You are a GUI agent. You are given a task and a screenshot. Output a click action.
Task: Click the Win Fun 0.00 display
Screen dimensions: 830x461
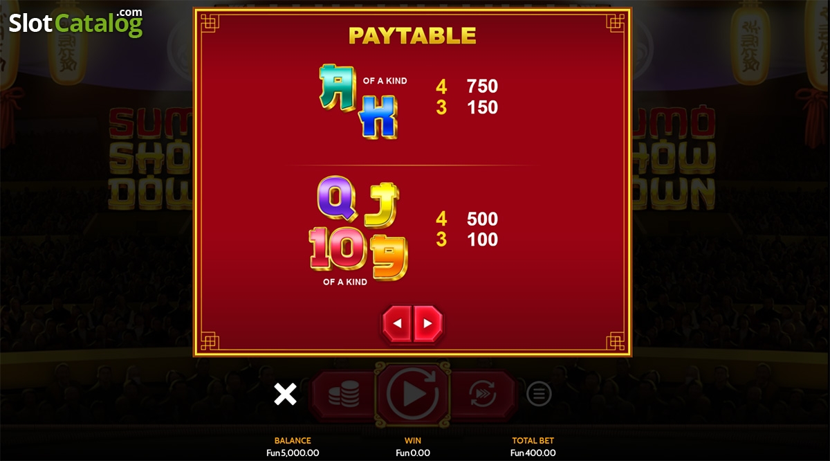click(413, 447)
